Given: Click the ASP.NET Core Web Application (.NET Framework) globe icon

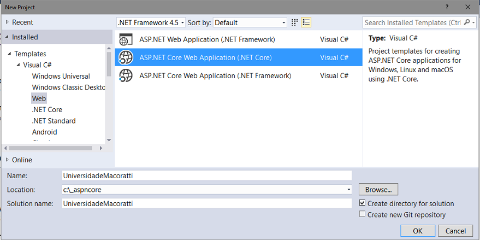Looking at the screenshot, I should point(126,75).
